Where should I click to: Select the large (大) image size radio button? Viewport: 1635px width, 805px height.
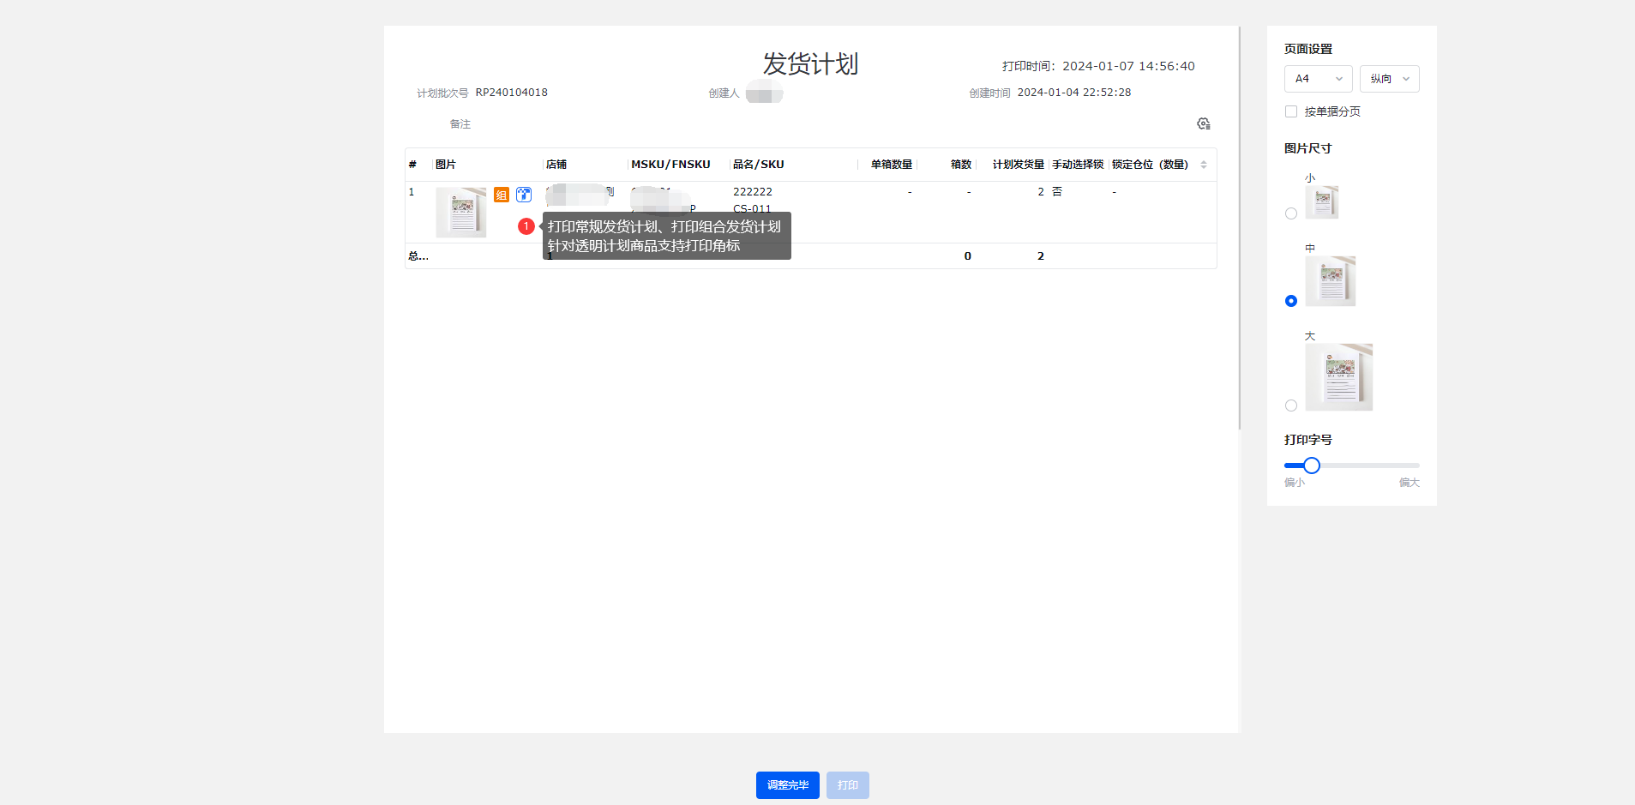(1291, 406)
